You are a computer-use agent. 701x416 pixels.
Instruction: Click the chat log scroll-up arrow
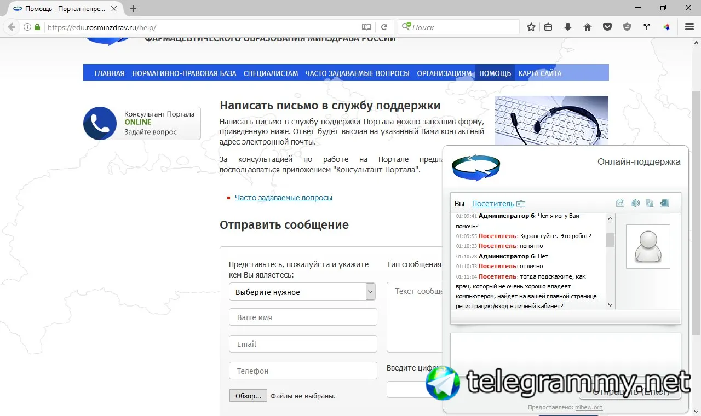(x=611, y=218)
